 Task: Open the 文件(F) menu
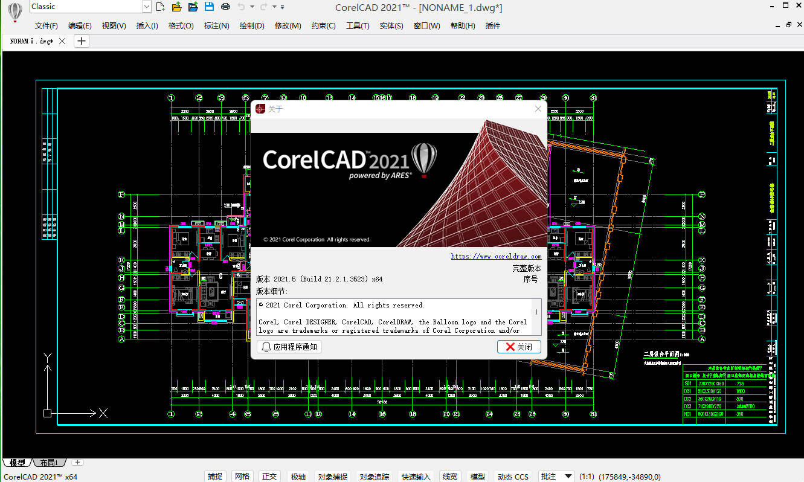pyautogui.click(x=47, y=26)
